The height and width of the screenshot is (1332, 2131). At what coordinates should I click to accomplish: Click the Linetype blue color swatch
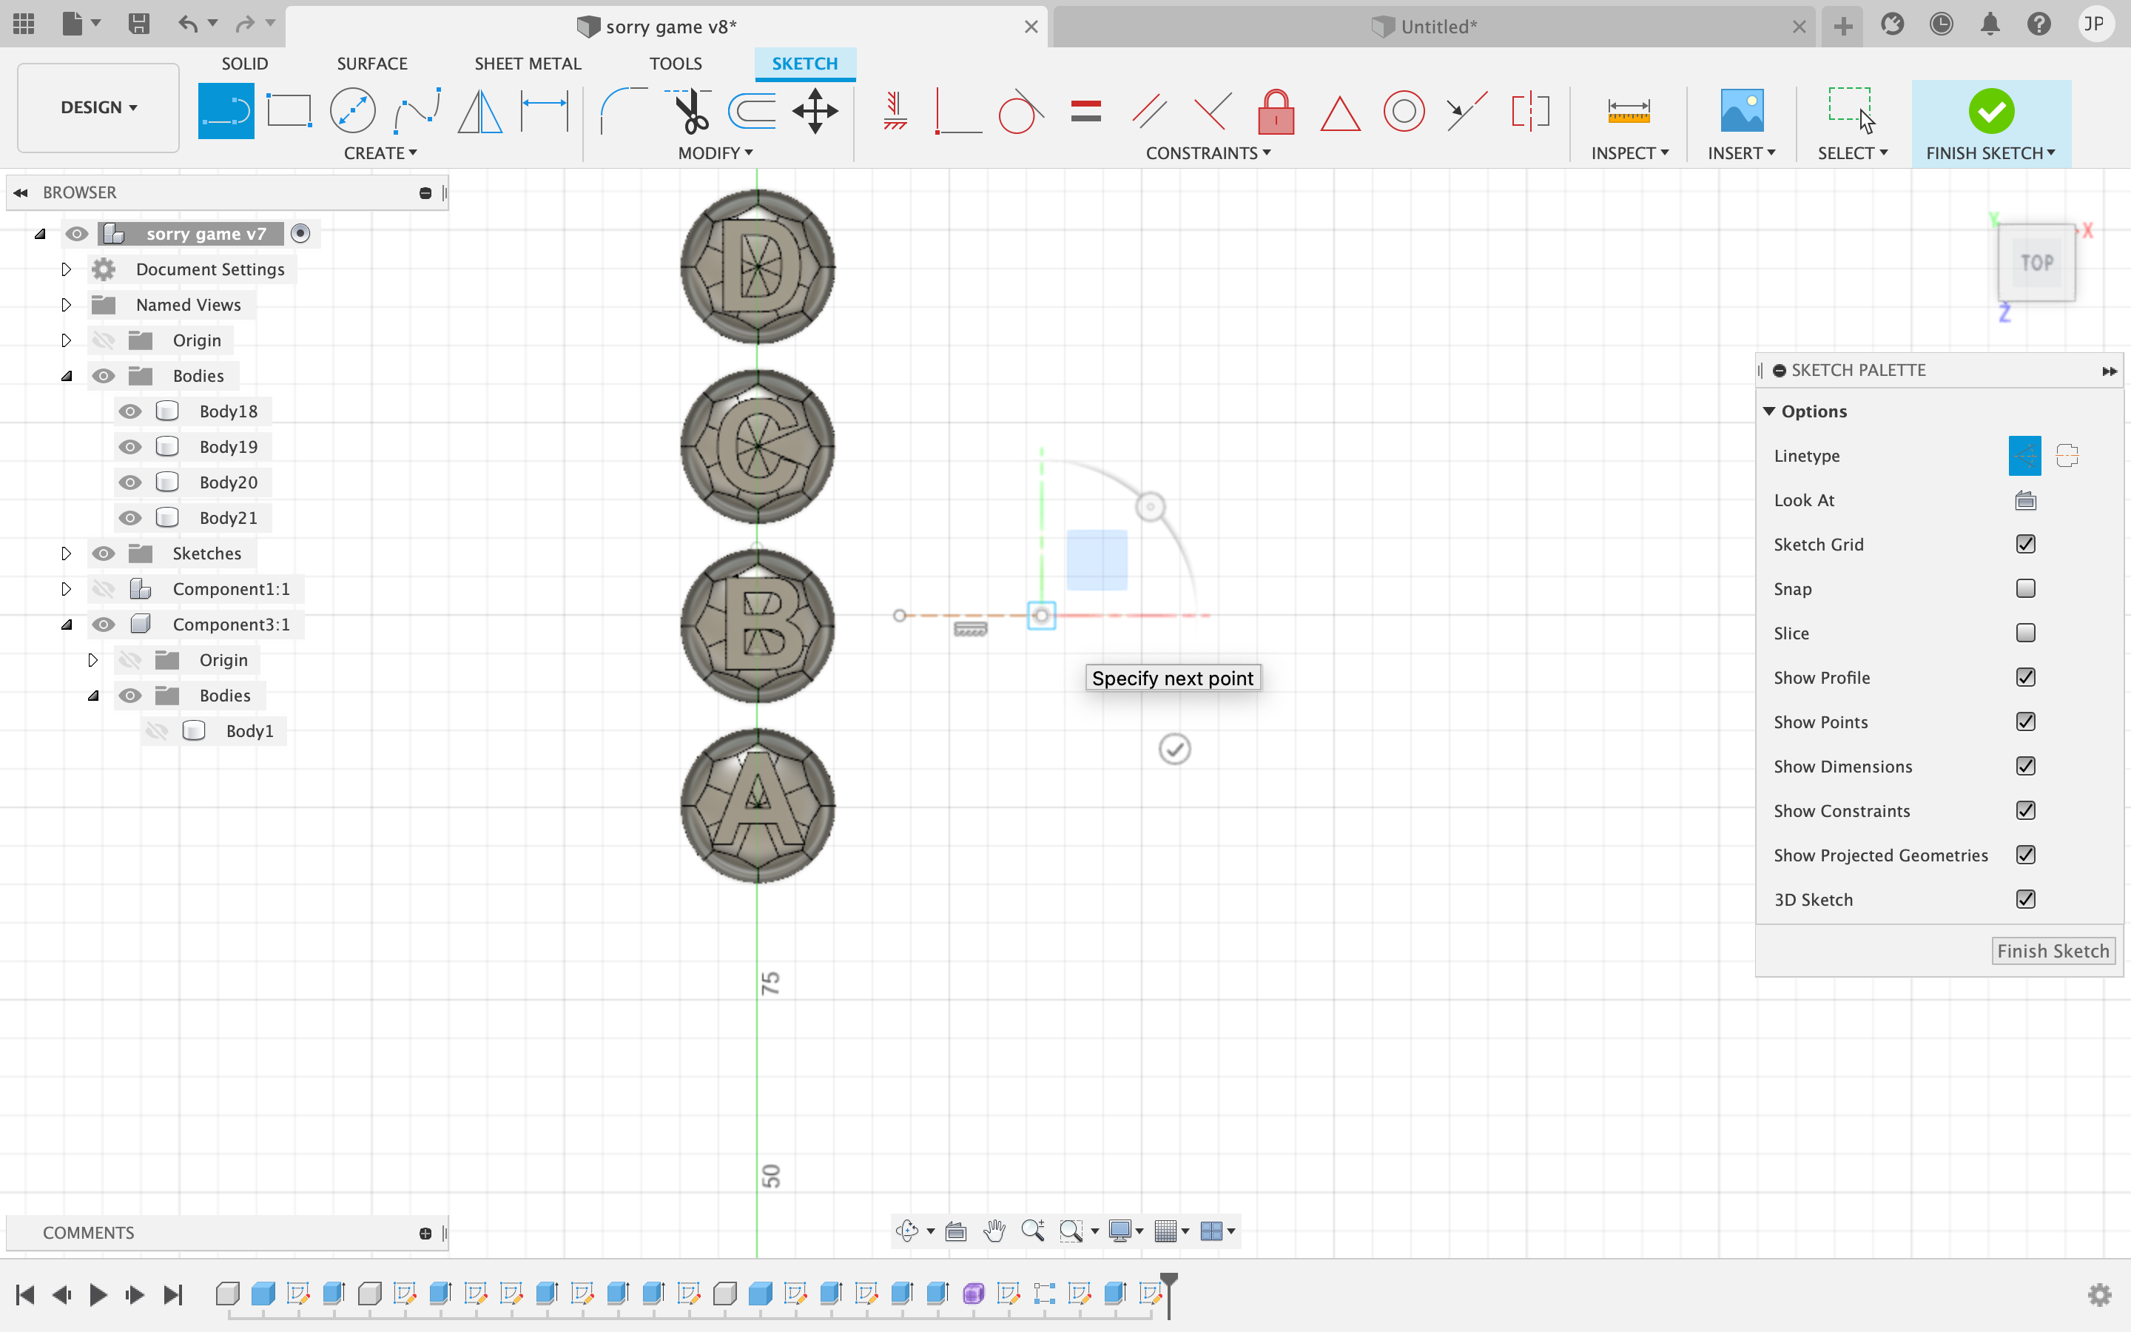pyautogui.click(x=2024, y=454)
